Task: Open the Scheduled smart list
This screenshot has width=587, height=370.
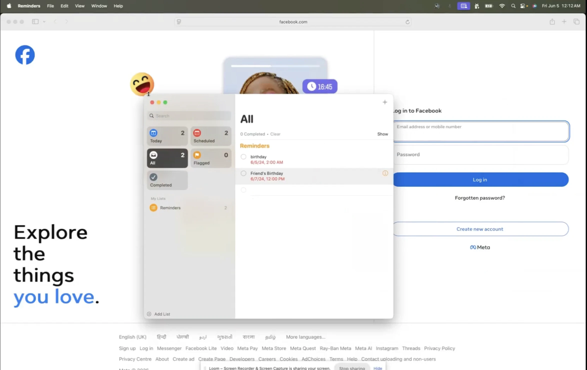Action: click(x=211, y=136)
